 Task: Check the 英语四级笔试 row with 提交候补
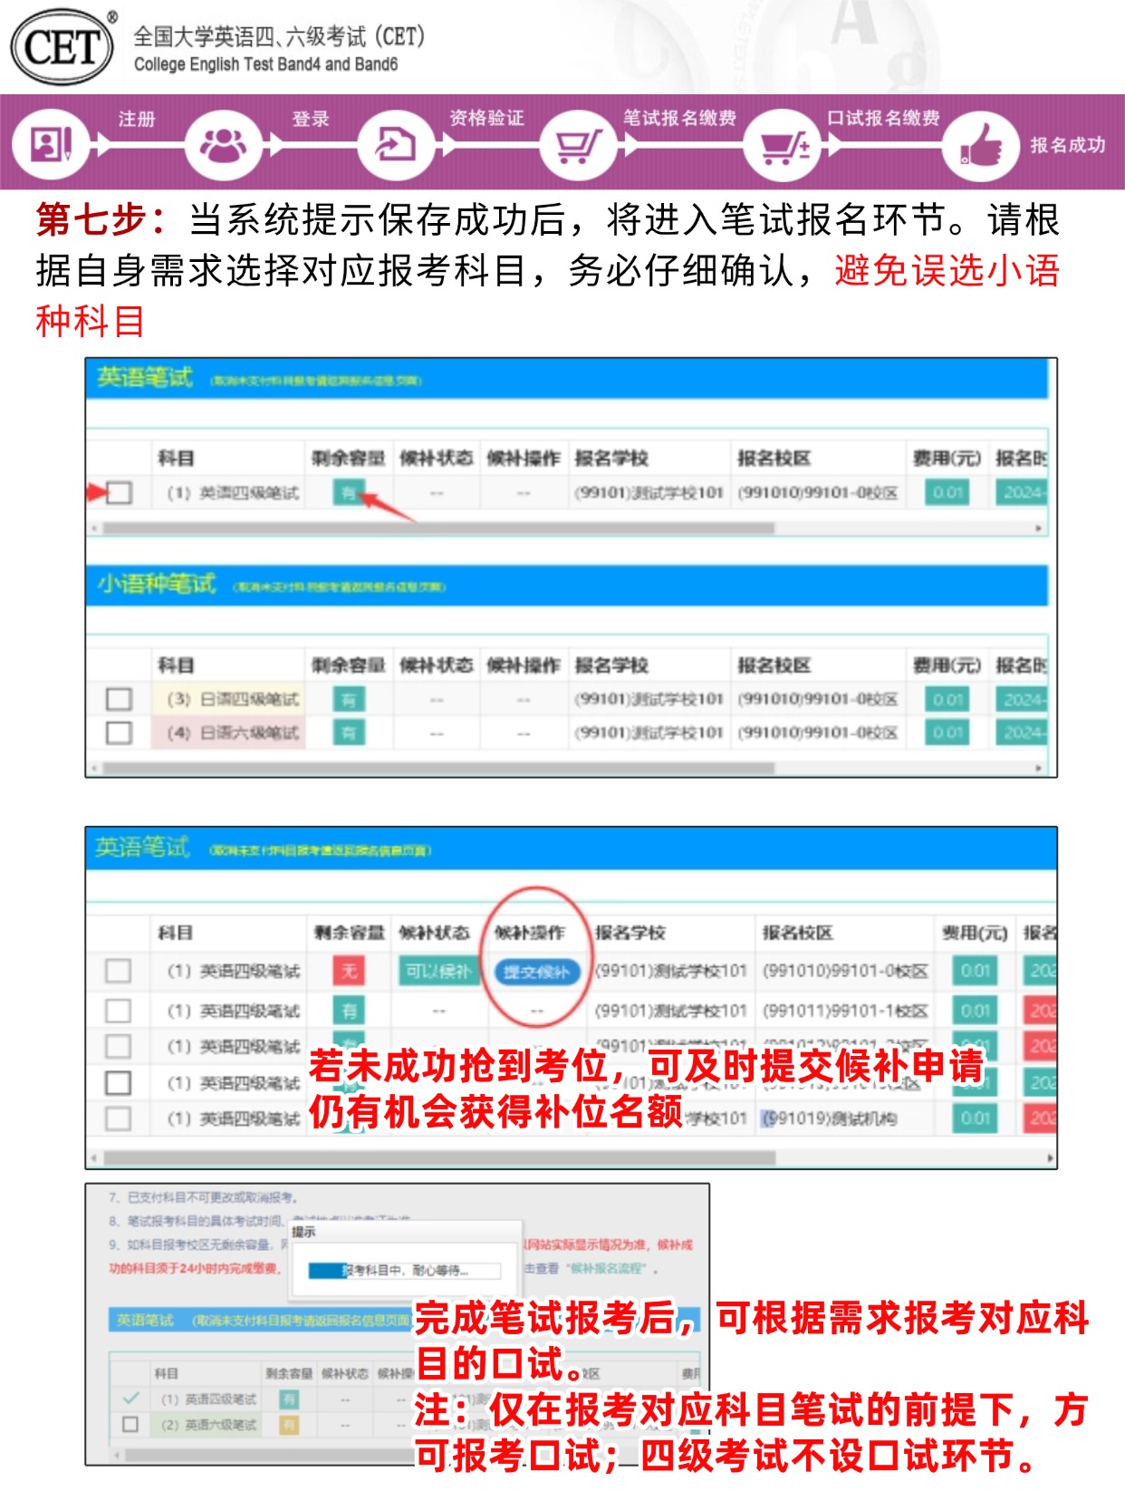click(x=118, y=971)
